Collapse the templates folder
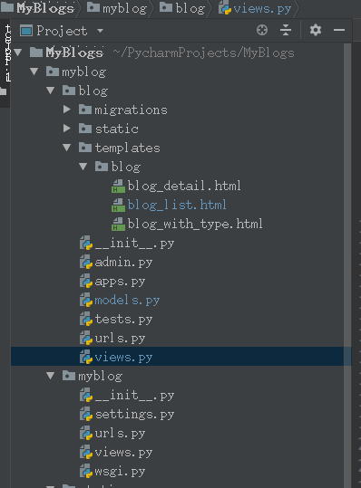 66,148
